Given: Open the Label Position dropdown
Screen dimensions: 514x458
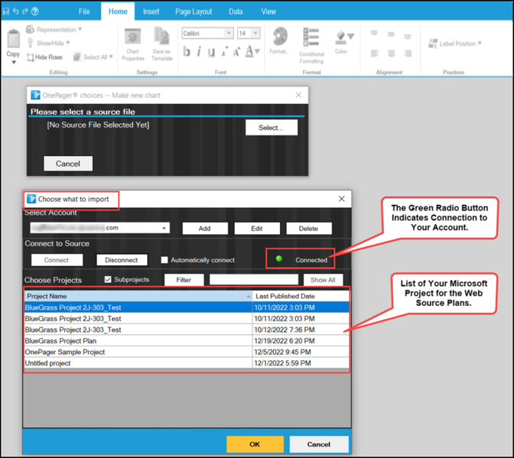Looking at the screenshot, I should coord(455,44).
